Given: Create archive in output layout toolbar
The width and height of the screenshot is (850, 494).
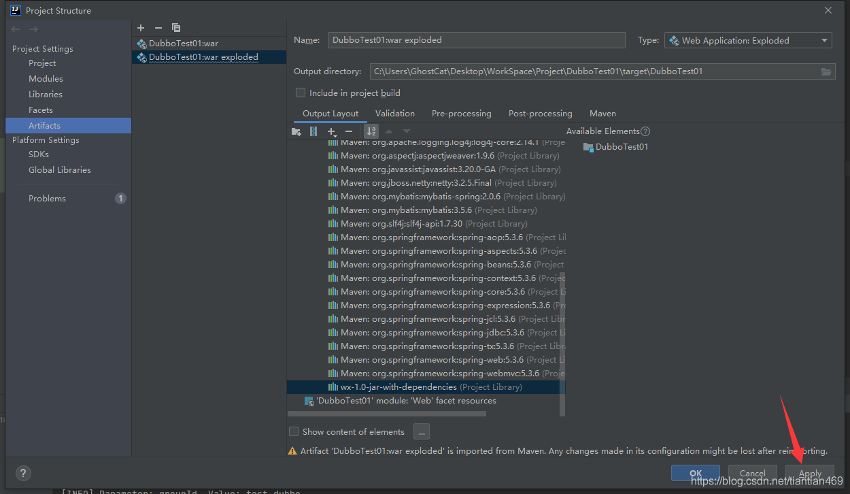Looking at the screenshot, I should tap(313, 131).
